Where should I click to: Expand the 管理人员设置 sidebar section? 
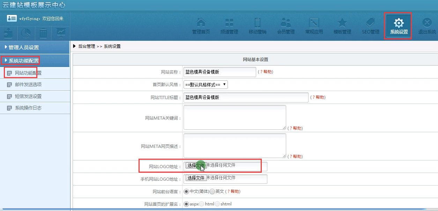point(24,47)
